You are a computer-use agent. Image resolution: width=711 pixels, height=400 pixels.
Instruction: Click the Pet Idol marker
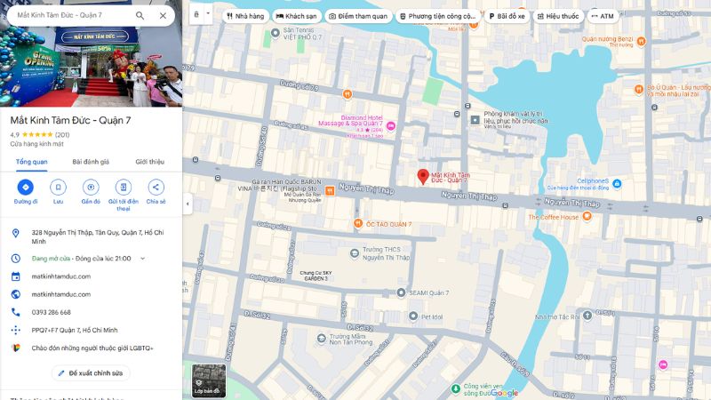pyautogui.click(x=413, y=316)
